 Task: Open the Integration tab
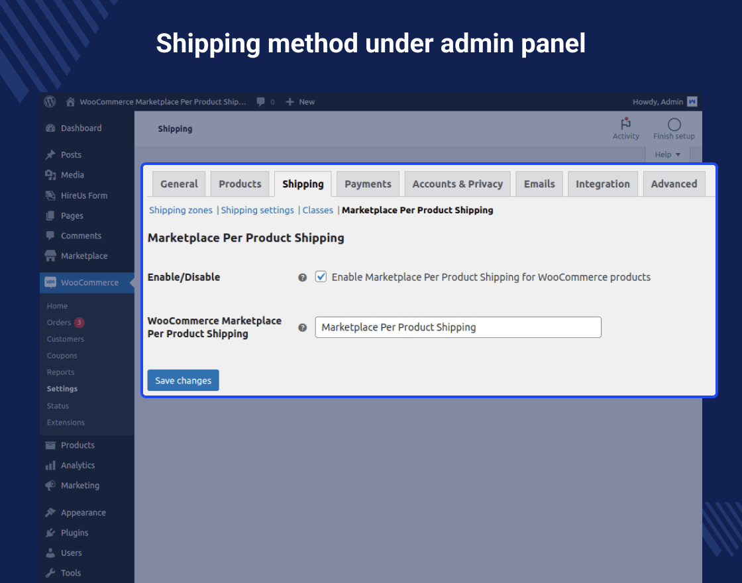tap(602, 184)
